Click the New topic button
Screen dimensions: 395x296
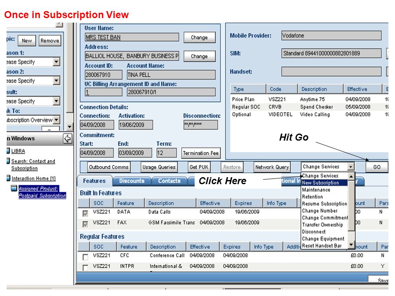click(x=27, y=41)
